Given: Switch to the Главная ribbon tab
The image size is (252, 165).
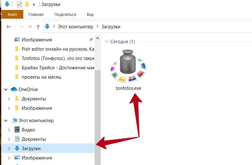Looking at the screenshot, I should coord(36,15).
